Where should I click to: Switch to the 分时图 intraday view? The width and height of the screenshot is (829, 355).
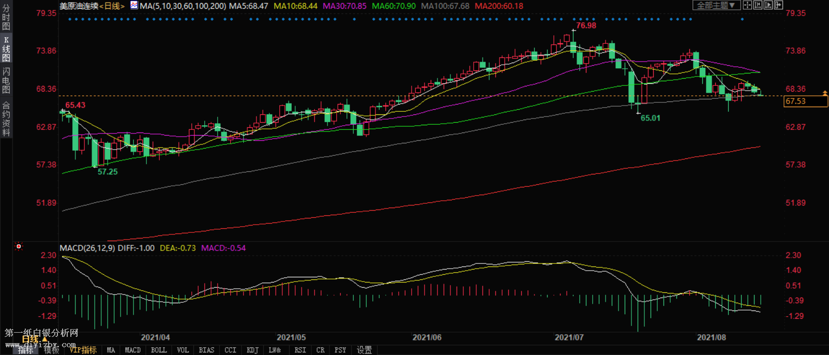(6, 18)
